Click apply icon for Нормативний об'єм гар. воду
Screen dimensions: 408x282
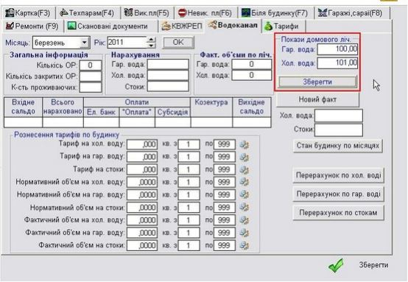(244, 194)
